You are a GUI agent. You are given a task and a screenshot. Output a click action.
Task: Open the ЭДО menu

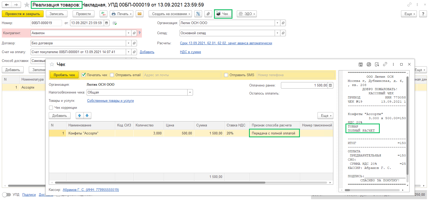(x=247, y=14)
